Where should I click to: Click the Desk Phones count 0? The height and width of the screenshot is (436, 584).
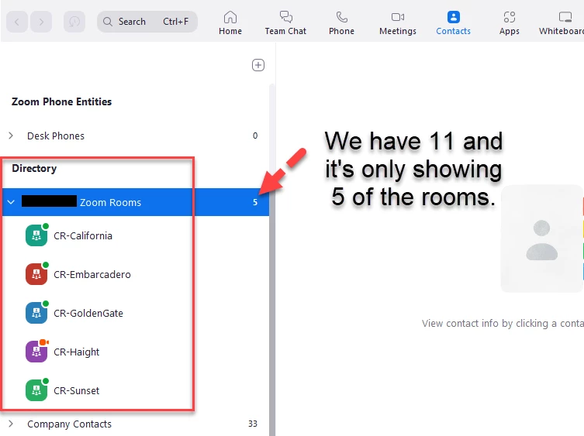pos(255,136)
